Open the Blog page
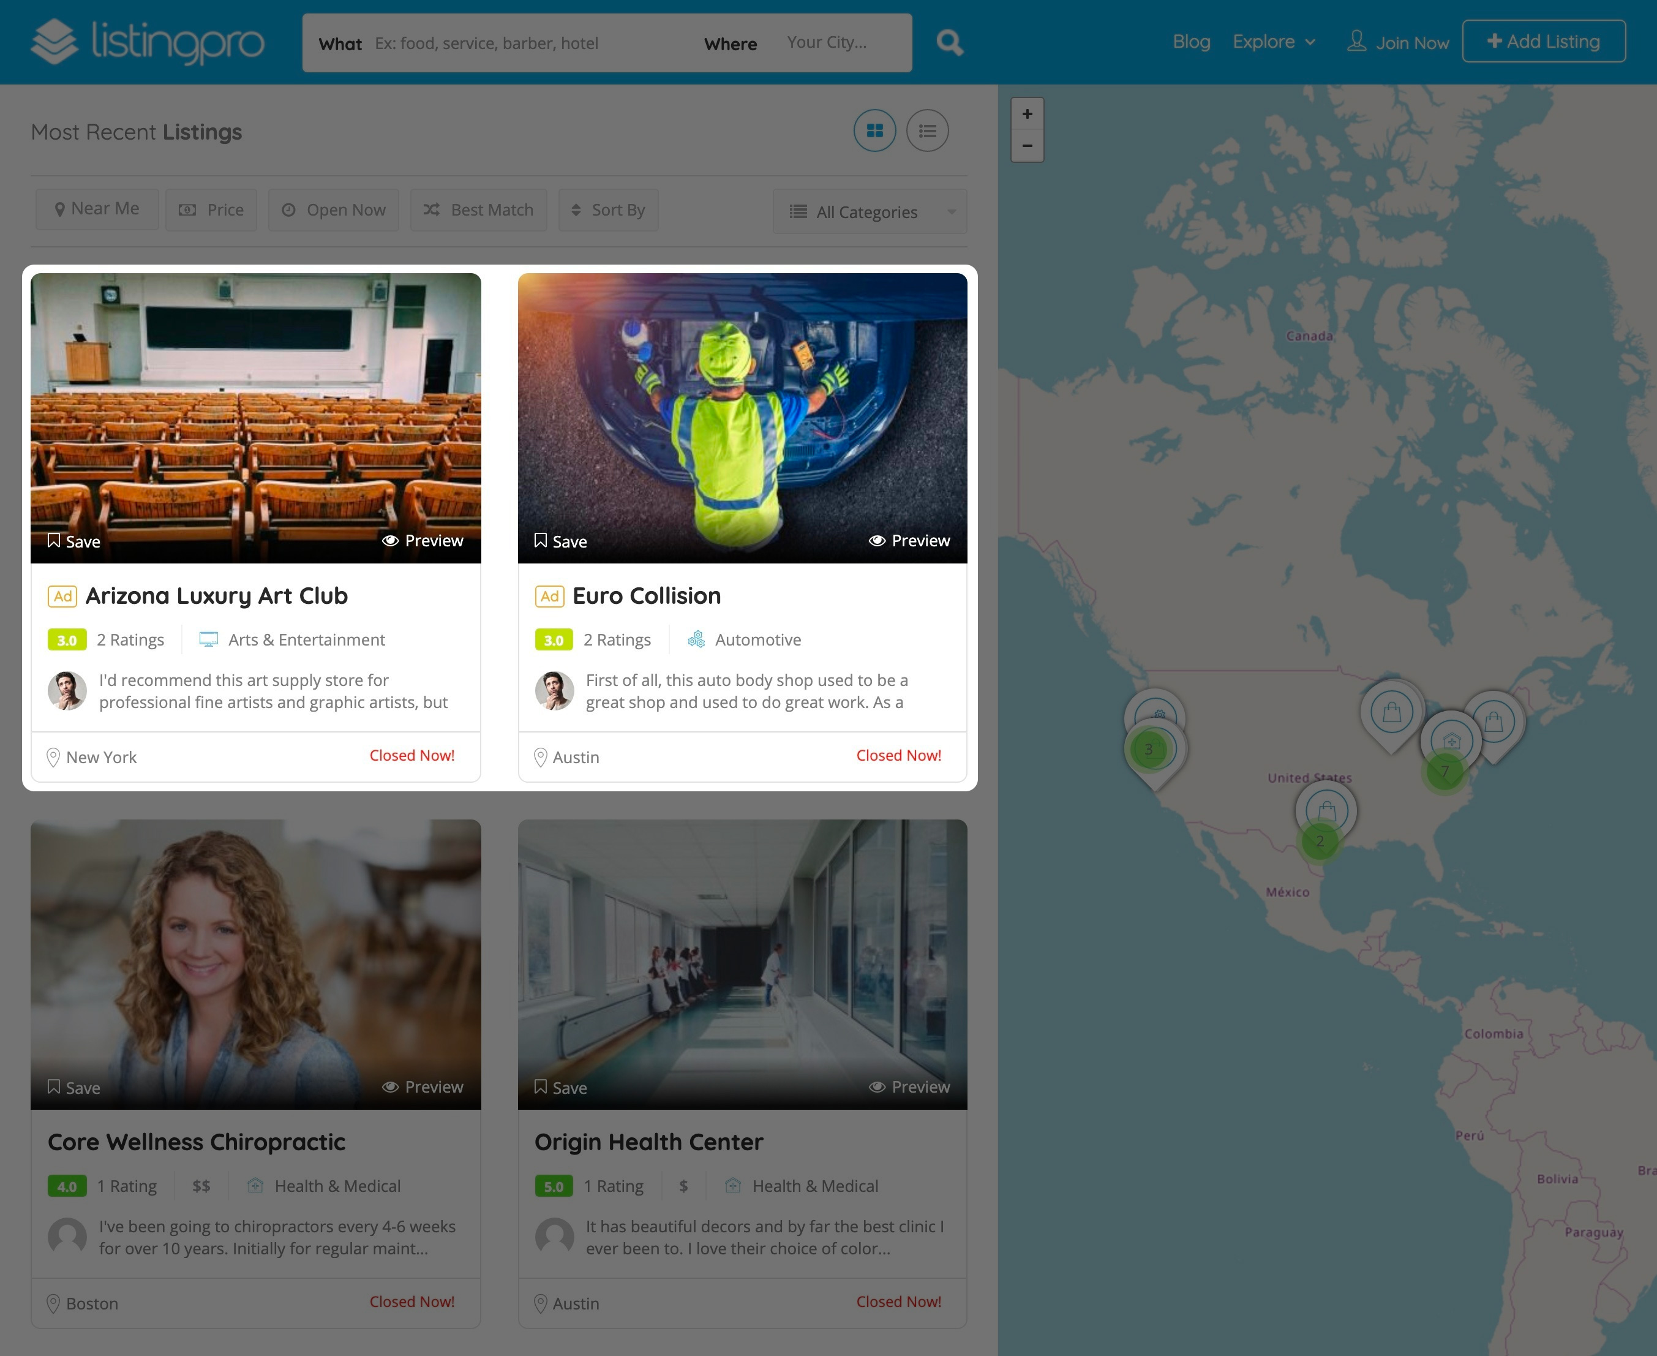 coord(1191,42)
